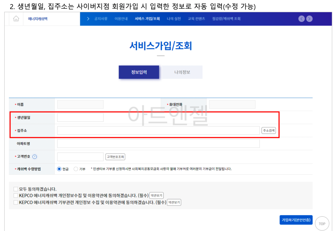Click the 생년월일 input field
336x231 pixels.
click(80, 117)
